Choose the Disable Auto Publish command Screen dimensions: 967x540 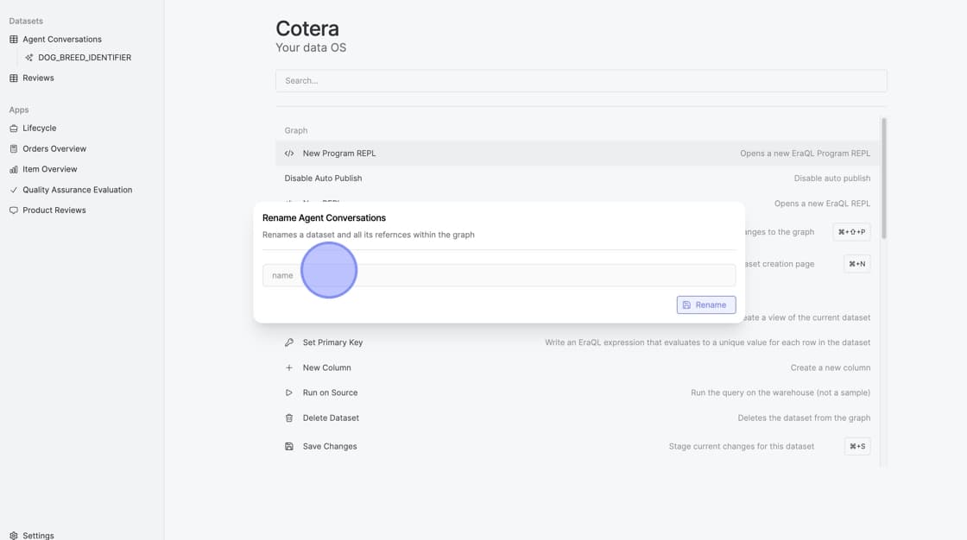pyautogui.click(x=323, y=179)
